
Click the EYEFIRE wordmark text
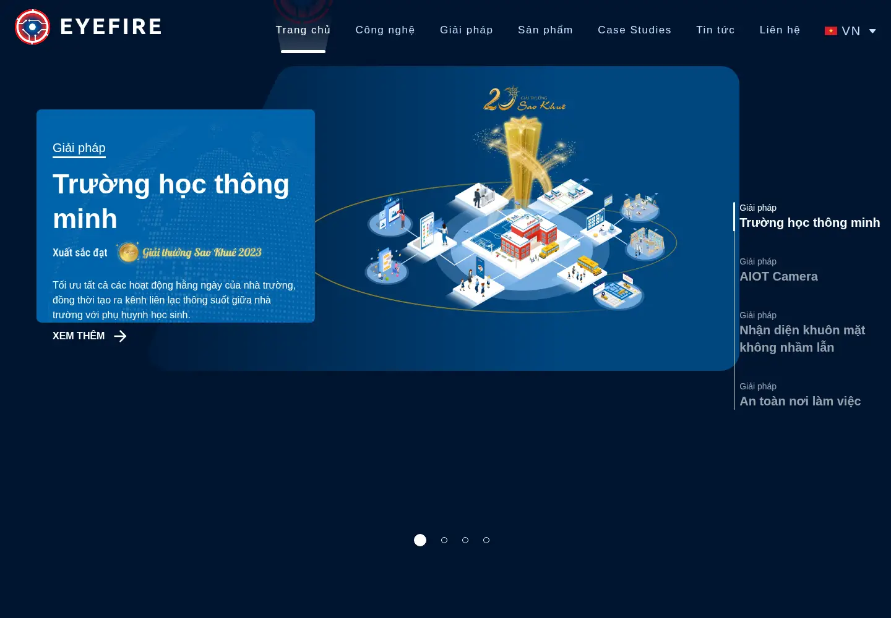point(111,27)
